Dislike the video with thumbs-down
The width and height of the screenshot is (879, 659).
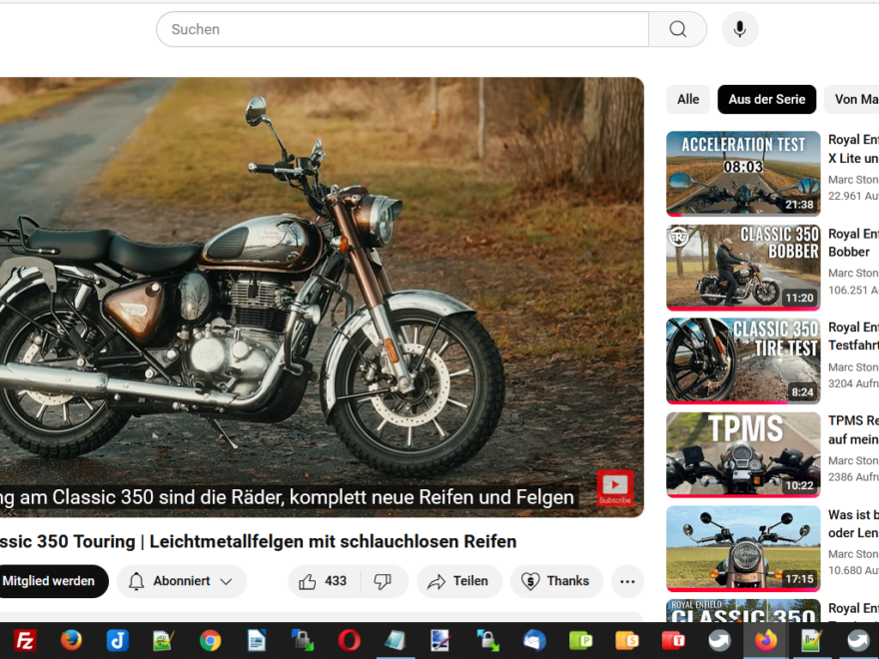pos(384,581)
